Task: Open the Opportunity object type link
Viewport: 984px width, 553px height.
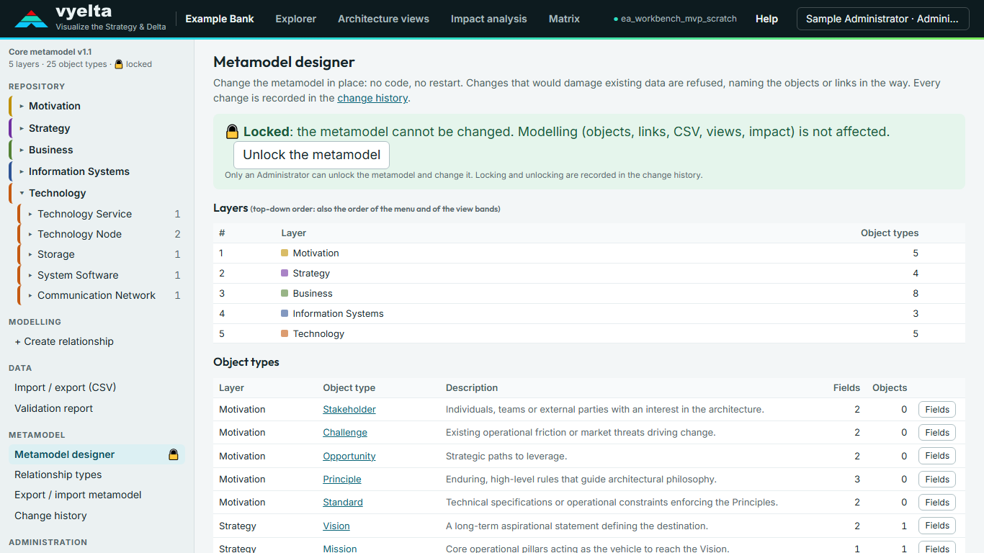Action: (349, 456)
